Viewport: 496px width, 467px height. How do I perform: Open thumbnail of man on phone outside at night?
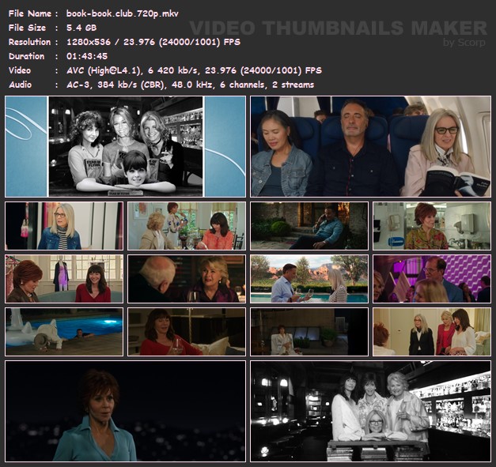click(x=309, y=226)
